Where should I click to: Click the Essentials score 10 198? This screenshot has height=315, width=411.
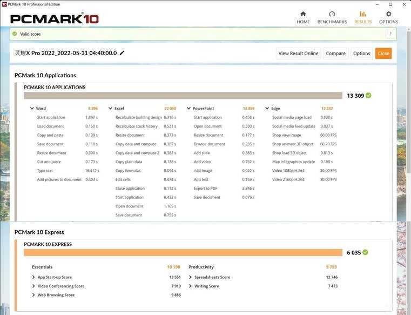click(x=173, y=267)
